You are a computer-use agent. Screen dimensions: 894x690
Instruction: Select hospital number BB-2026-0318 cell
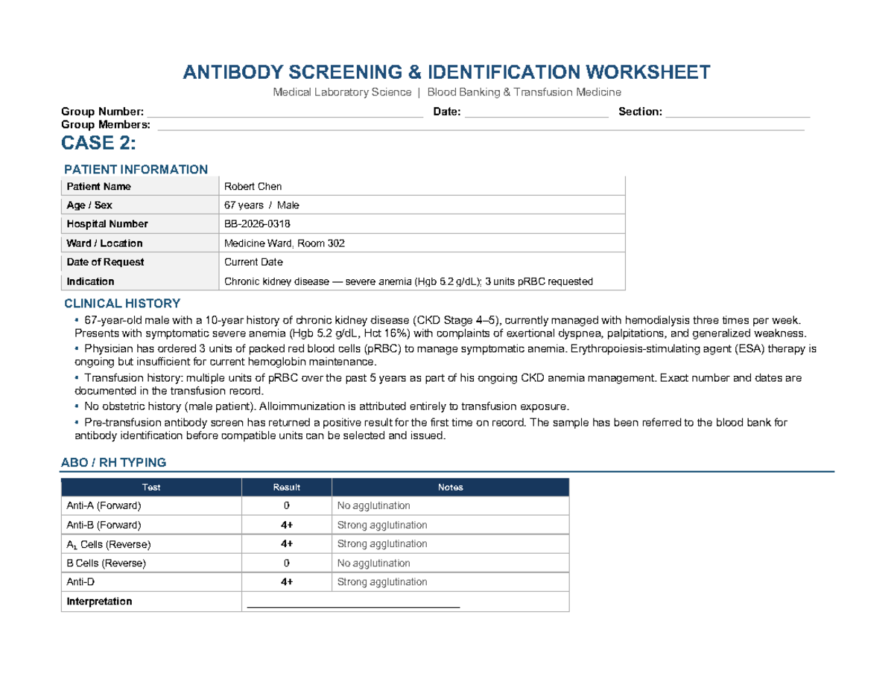click(x=257, y=224)
